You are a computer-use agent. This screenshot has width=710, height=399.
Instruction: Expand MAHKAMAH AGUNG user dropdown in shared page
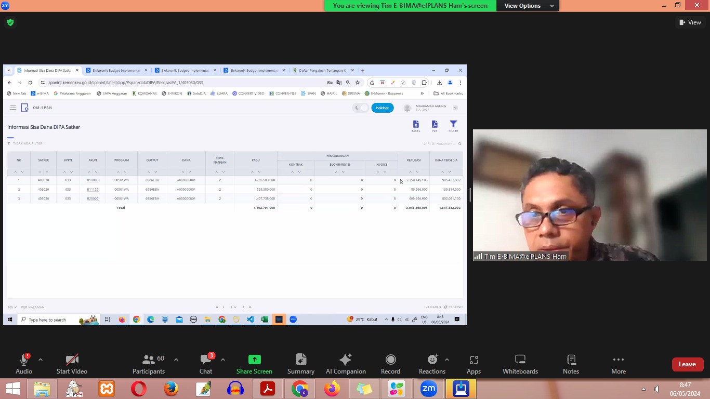(x=455, y=108)
